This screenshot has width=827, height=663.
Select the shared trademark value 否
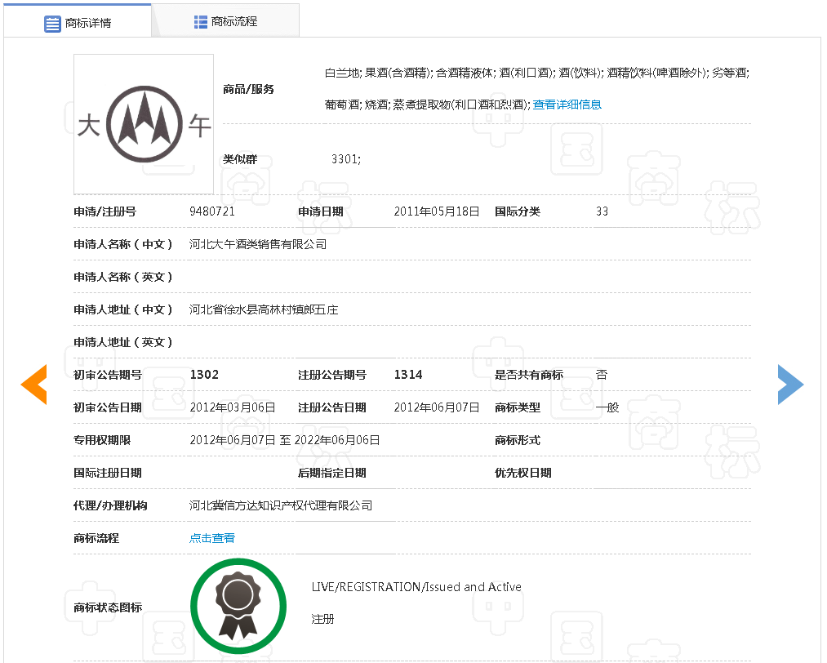click(602, 375)
